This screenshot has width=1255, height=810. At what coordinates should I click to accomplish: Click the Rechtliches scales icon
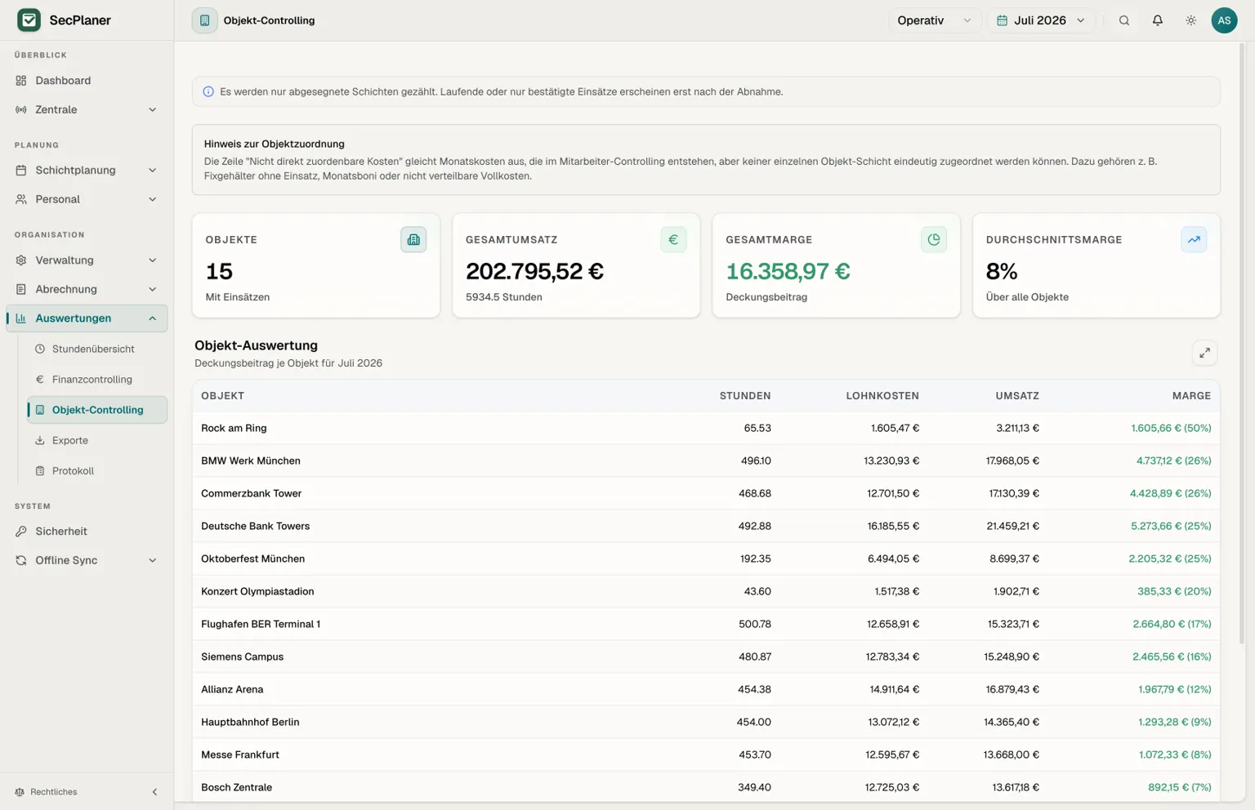[20, 792]
